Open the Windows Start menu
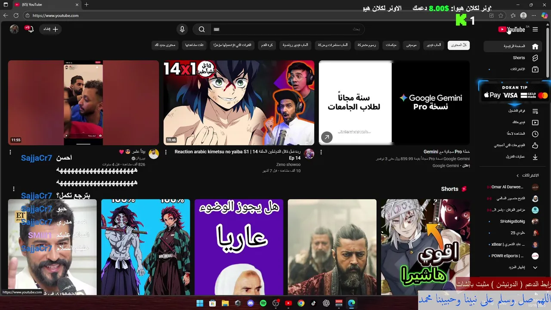Viewport: 551px width, 310px height. (200, 303)
